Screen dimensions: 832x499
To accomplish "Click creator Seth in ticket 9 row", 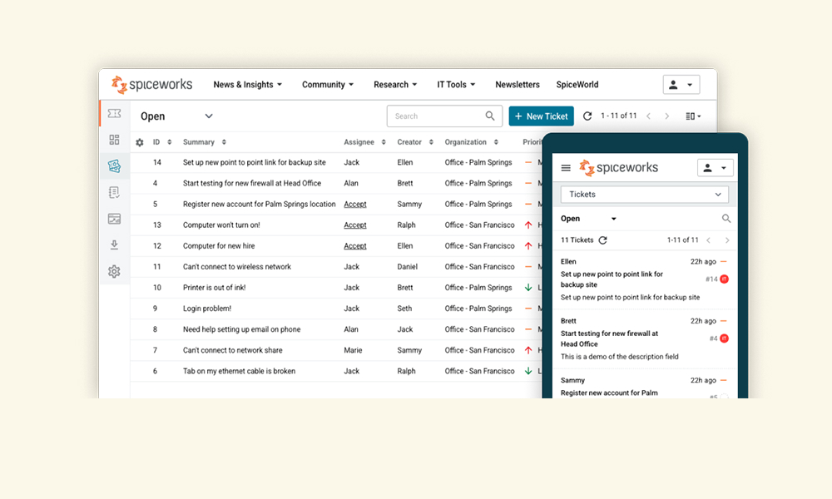I will (404, 308).
